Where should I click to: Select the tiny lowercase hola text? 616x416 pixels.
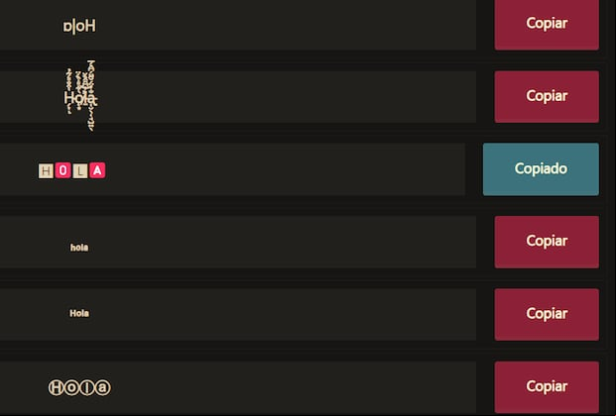pyautogui.click(x=79, y=248)
